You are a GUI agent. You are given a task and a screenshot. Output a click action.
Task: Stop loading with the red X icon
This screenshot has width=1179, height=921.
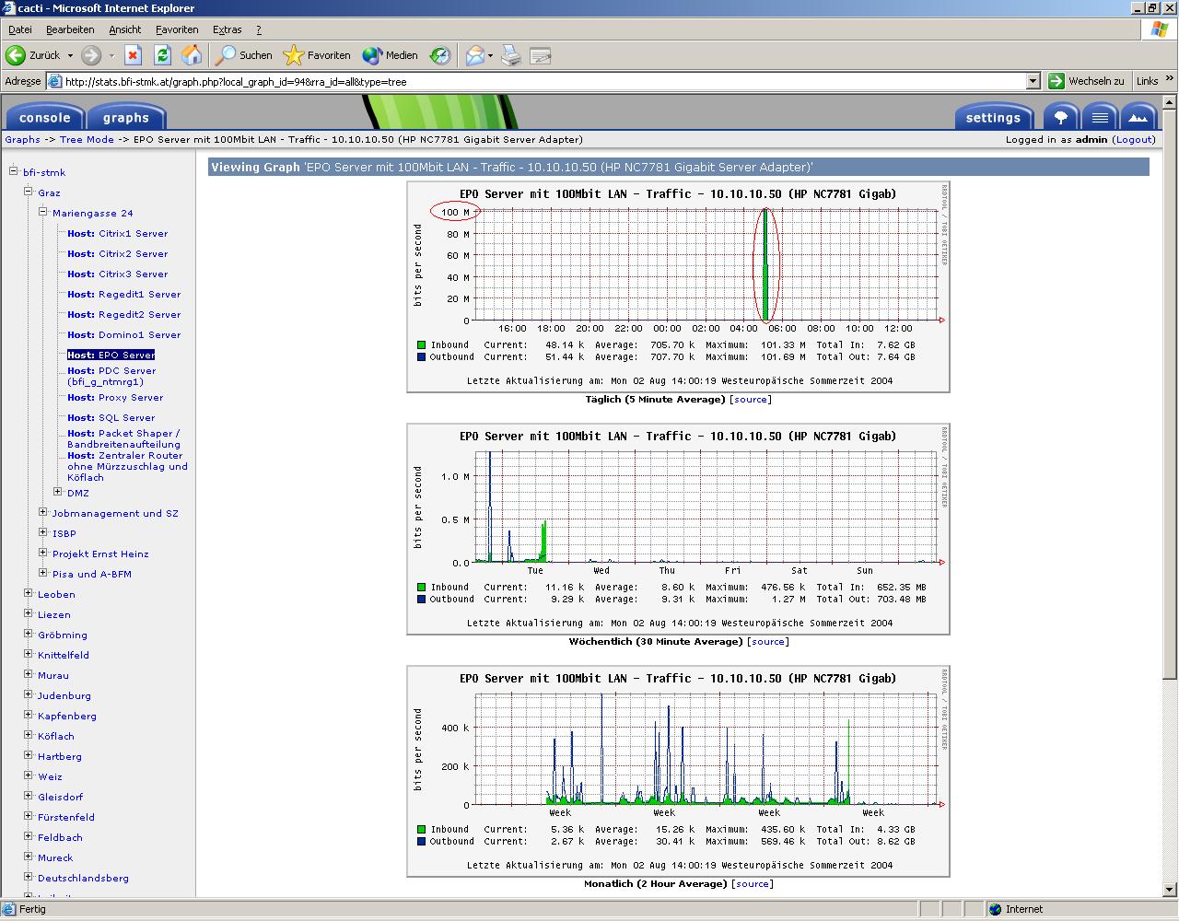pos(133,55)
